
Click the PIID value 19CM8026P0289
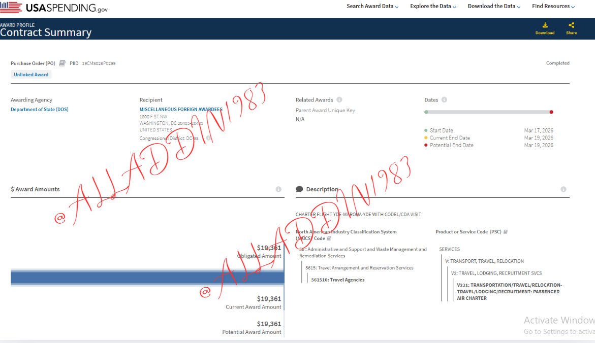point(99,63)
